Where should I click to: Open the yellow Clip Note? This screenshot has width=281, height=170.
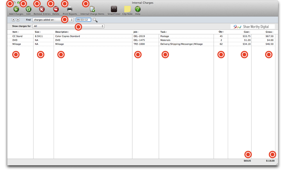pyautogui.click(x=127, y=9)
